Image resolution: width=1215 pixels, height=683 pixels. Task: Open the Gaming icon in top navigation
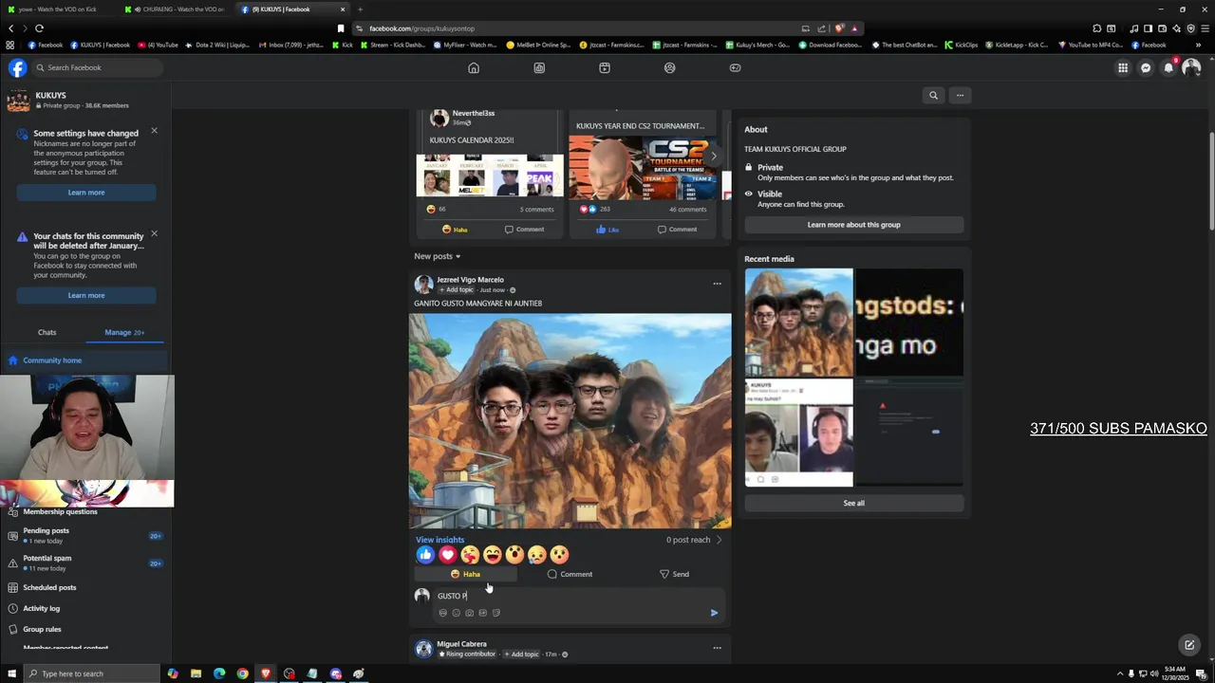tap(735, 67)
